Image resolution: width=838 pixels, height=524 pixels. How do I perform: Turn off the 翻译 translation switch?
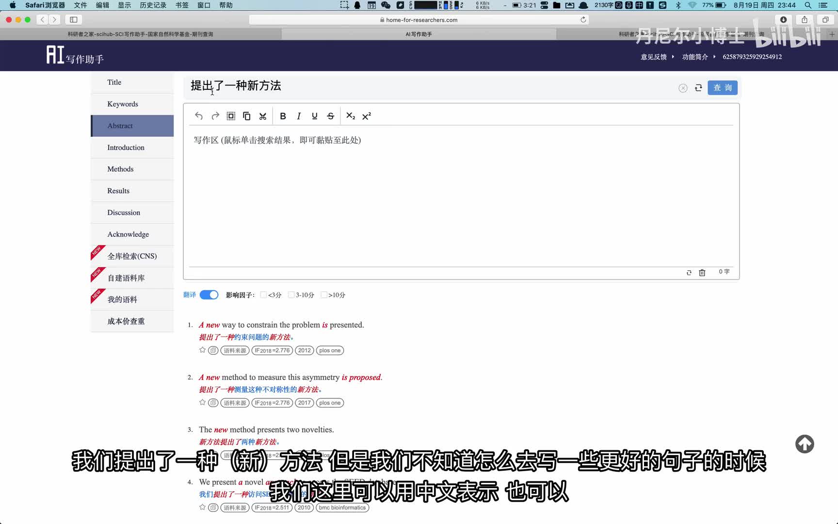209,295
